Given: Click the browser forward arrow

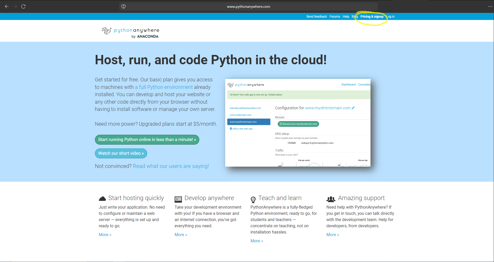Looking at the screenshot, I should (15, 6).
